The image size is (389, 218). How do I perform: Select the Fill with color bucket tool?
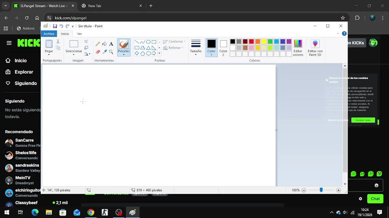(x=104, y=44)
